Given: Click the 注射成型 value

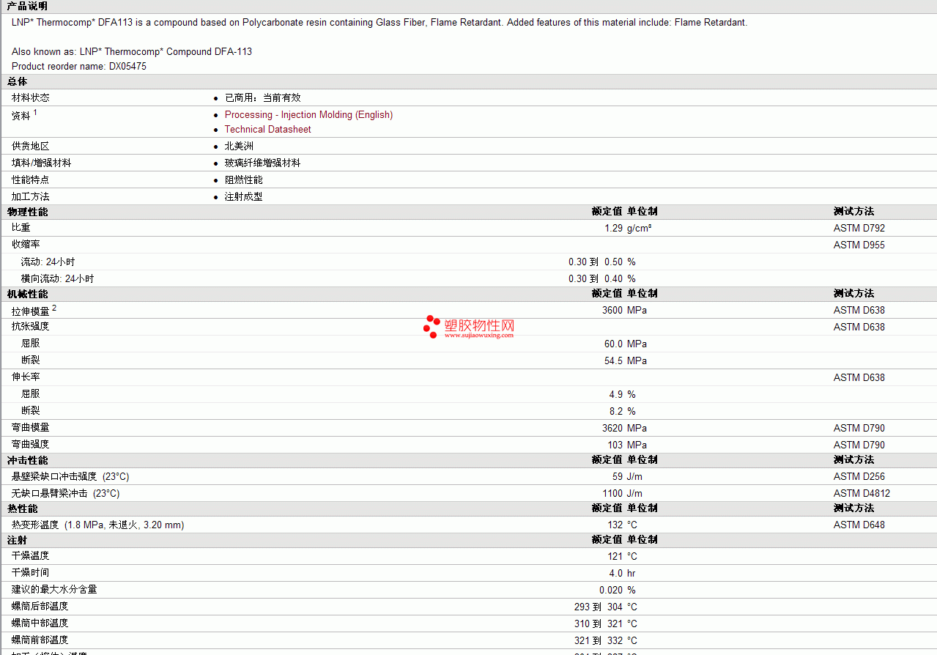Looking at the screenshot, I should click(243, 196).
